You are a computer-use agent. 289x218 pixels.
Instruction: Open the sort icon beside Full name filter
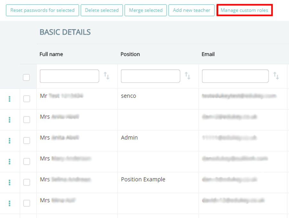click(x=106, y=76)
